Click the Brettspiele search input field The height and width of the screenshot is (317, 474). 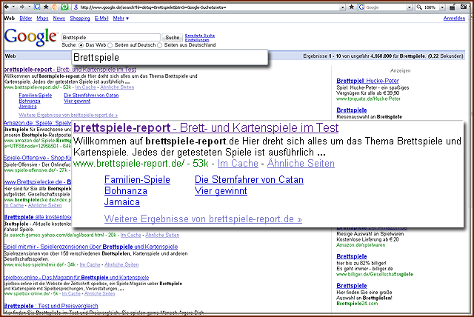111,38
